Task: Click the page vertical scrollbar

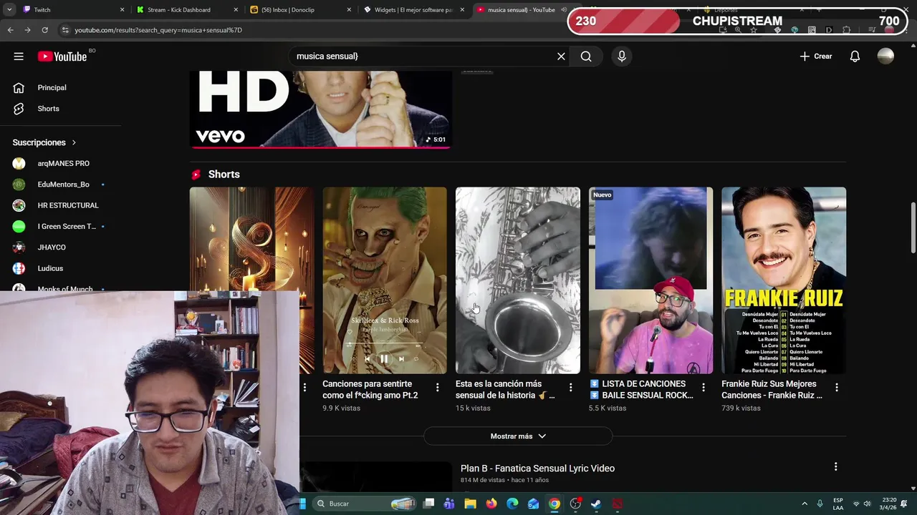Action: coord(913,227)
